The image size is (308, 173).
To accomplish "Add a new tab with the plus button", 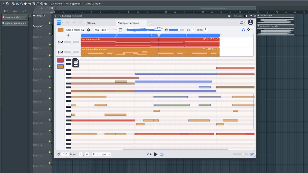I will click(150, 23).
